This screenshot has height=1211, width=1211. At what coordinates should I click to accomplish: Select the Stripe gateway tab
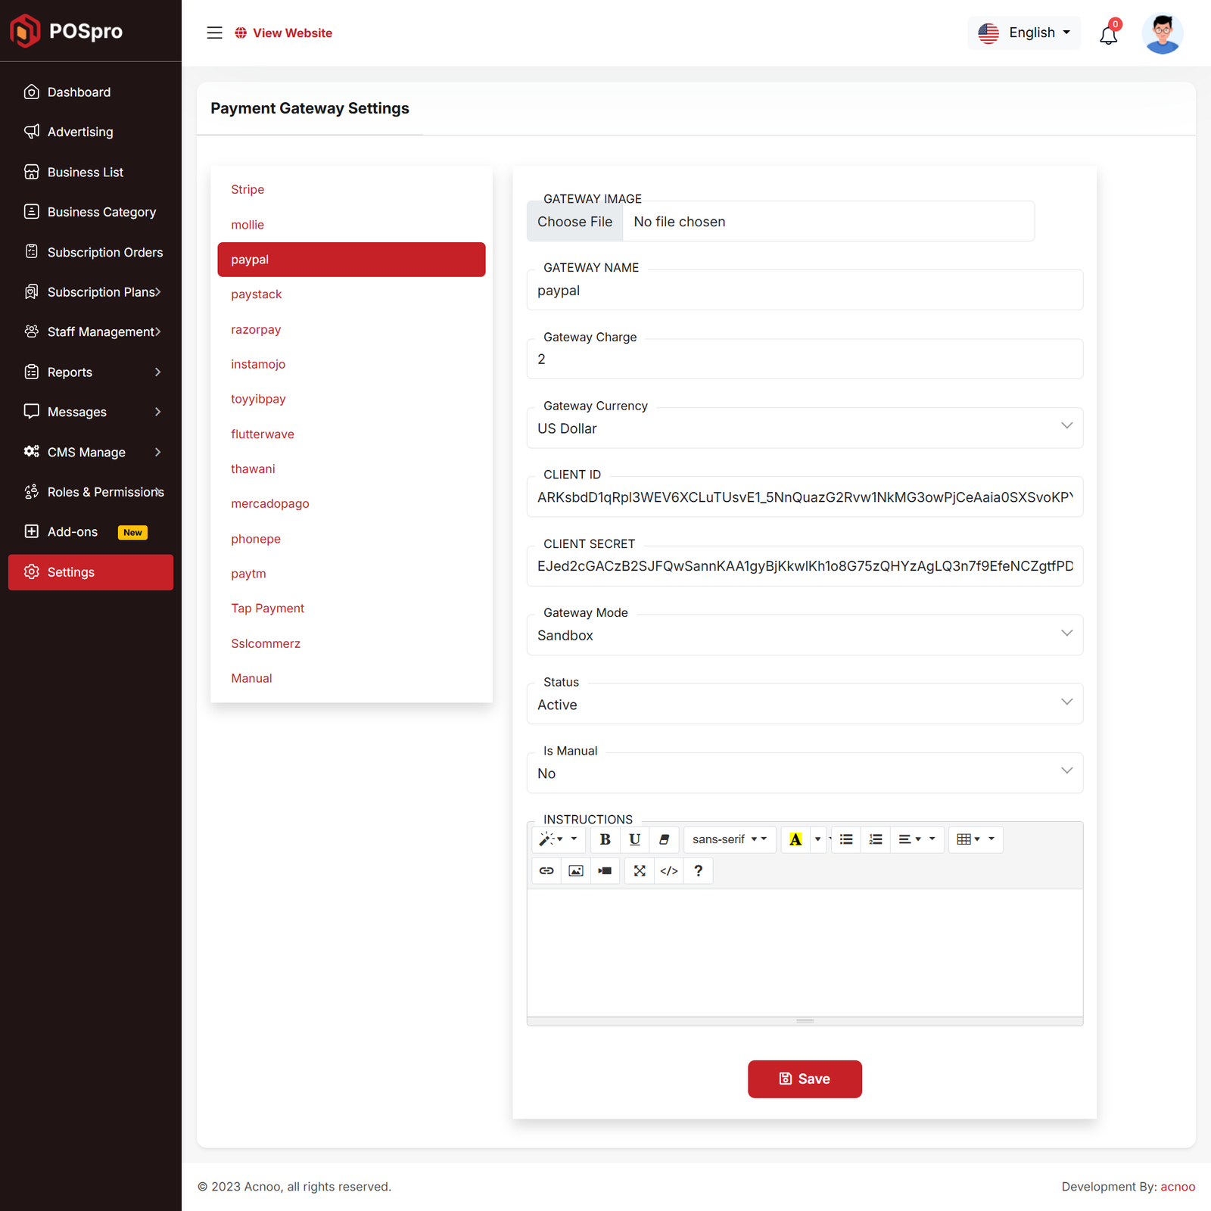pyautogui.click(x=247, y=189)
